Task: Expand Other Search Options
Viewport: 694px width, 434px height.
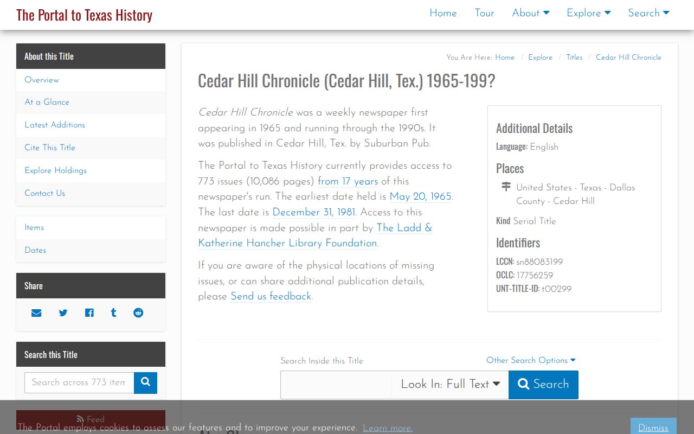Action: coord(531,360)
